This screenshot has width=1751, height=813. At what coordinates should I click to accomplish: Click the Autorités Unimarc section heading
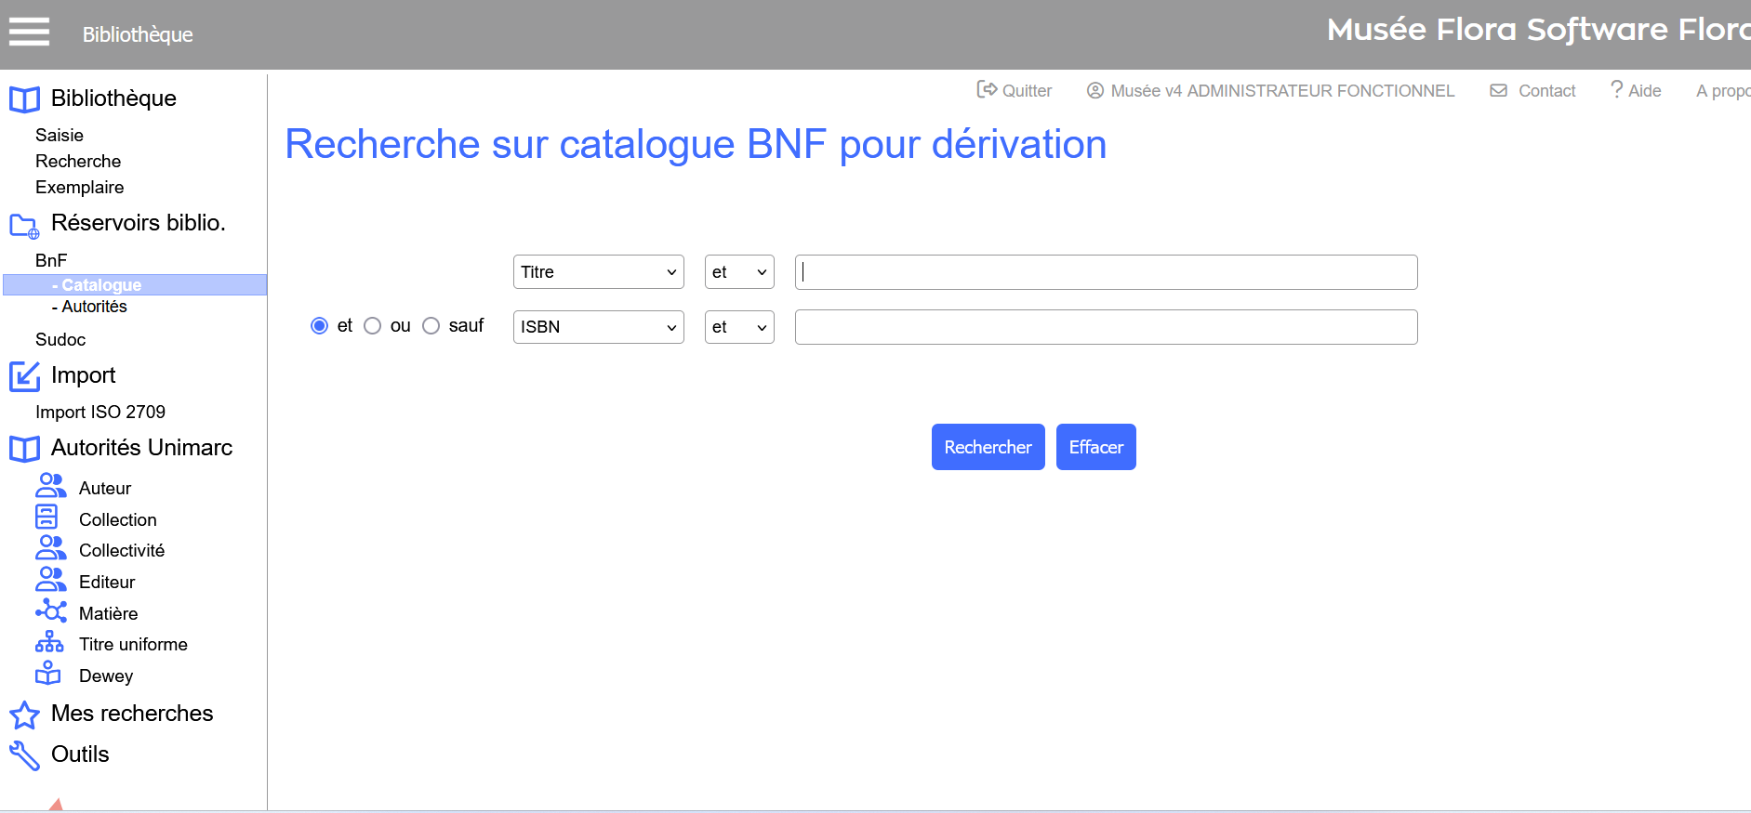141,448
